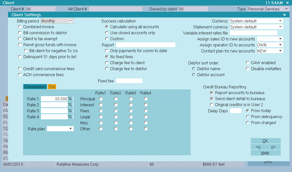This screenshot has width=292, height=172.
Task: Enable the CAW enabled checkbox
Action: tap(248, 63)
